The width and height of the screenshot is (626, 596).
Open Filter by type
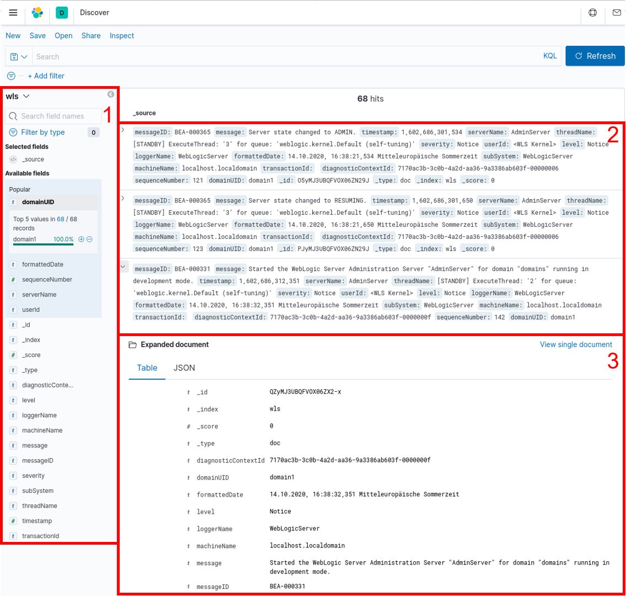click(x=42, y=132)
